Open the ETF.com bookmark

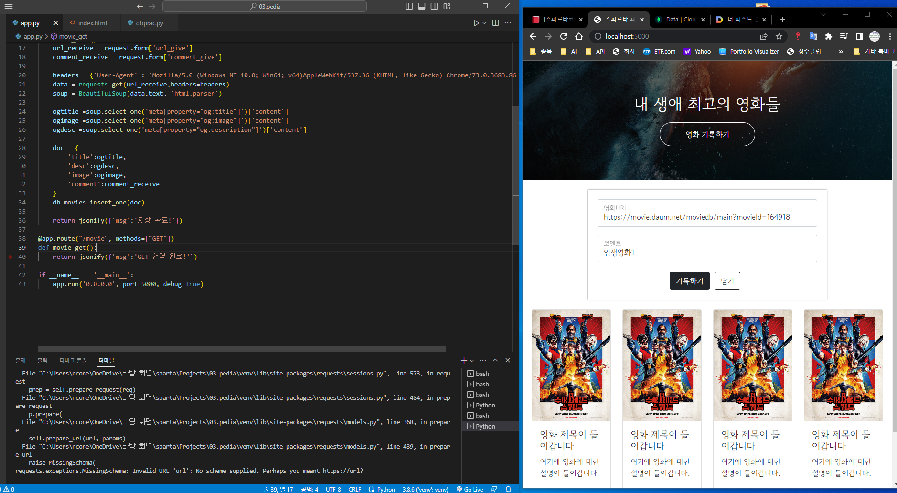(x=660, y=52)
